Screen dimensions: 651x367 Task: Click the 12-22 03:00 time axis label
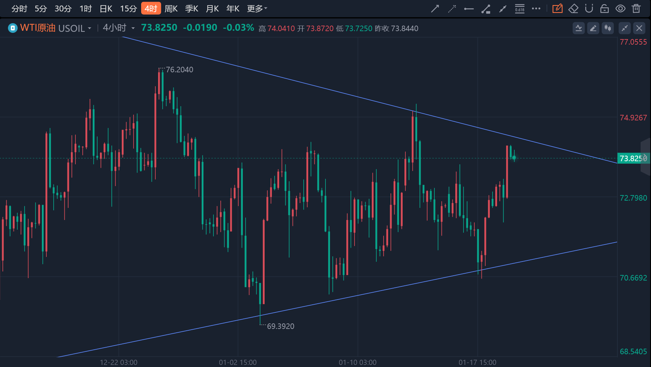pyautogui.click(x=119, y=363)
